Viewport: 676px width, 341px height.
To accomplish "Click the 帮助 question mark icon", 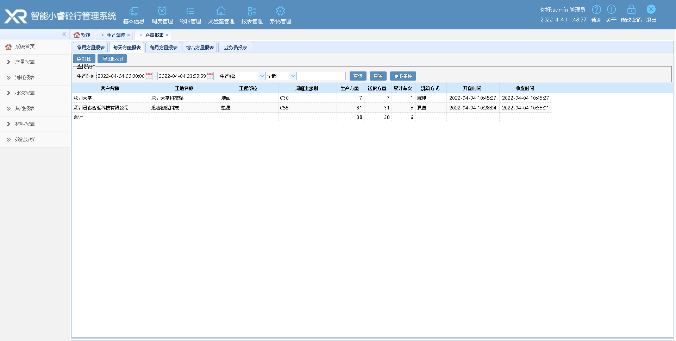I will coord(596,10).
